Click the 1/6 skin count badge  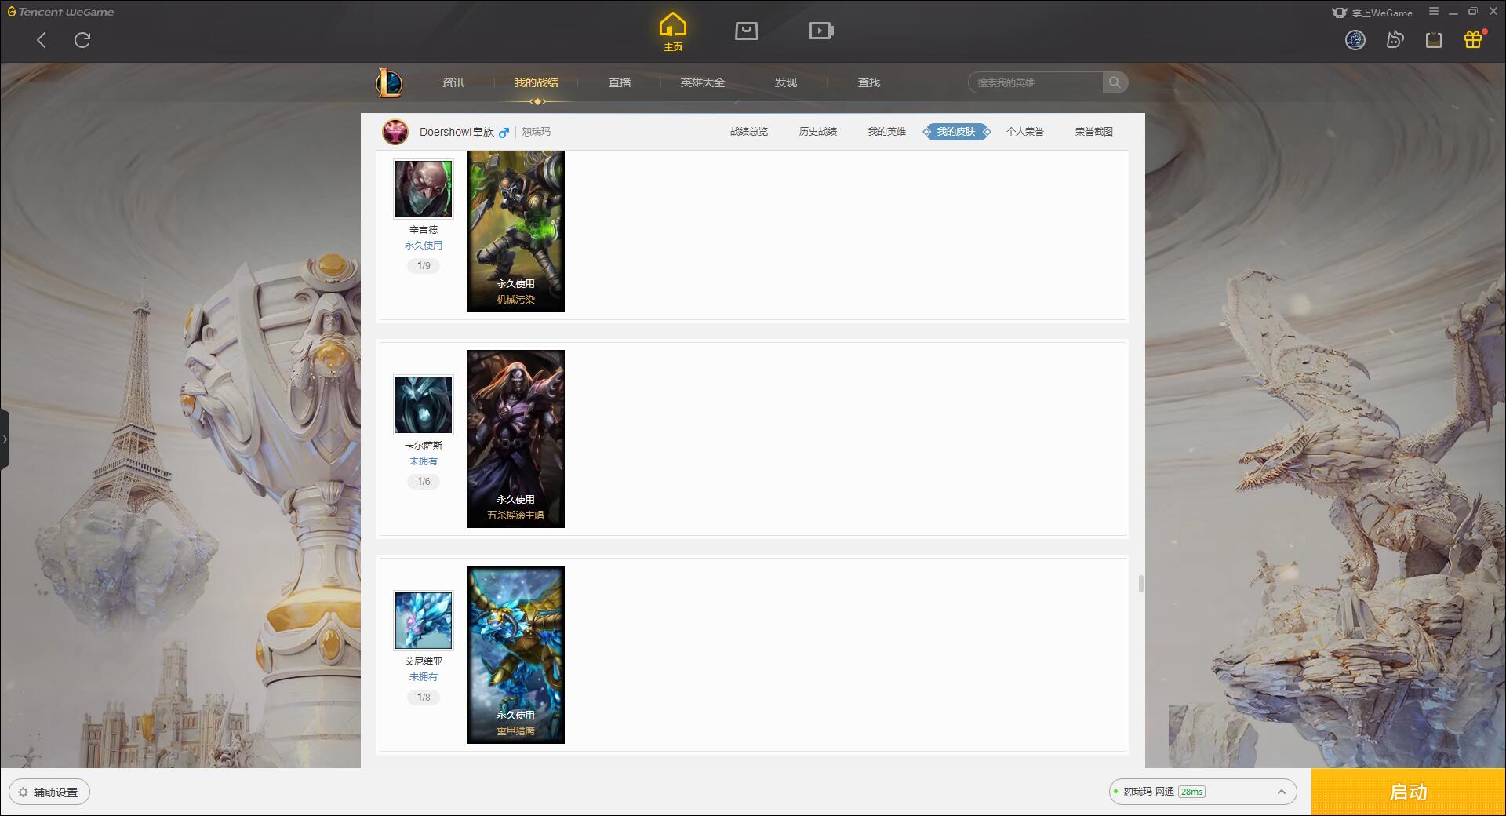pyautogui.click(x=424, y=482)
